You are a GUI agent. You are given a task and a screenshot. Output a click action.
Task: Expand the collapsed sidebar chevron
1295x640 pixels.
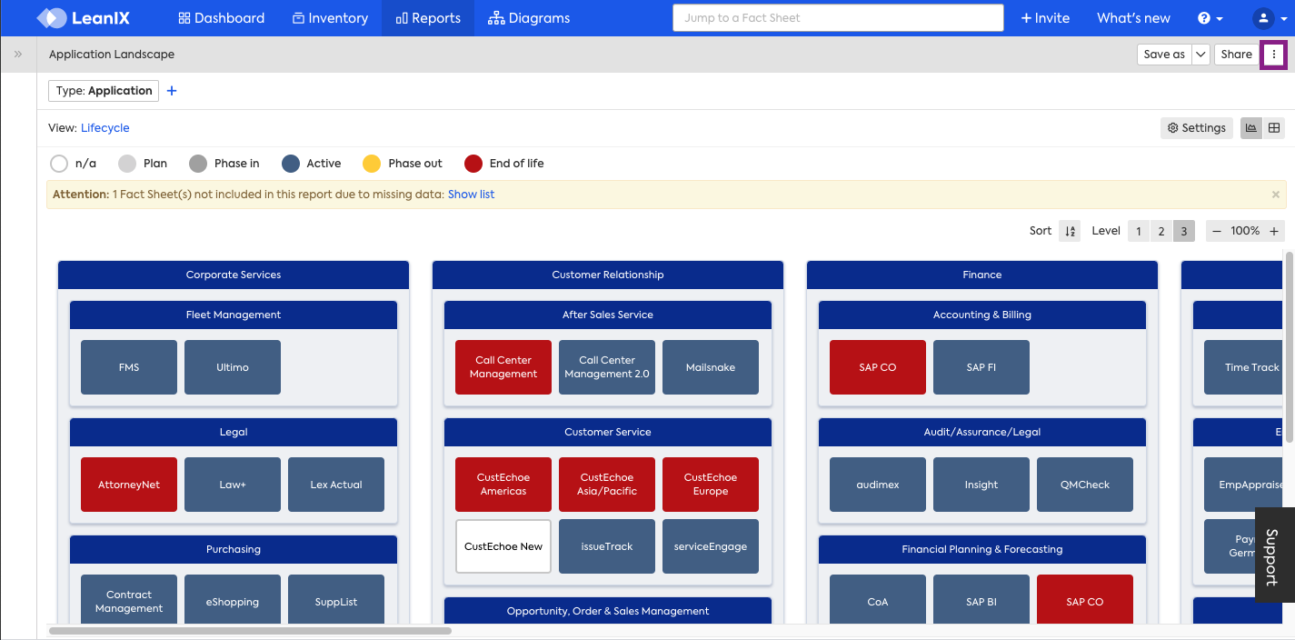(18, 55)
